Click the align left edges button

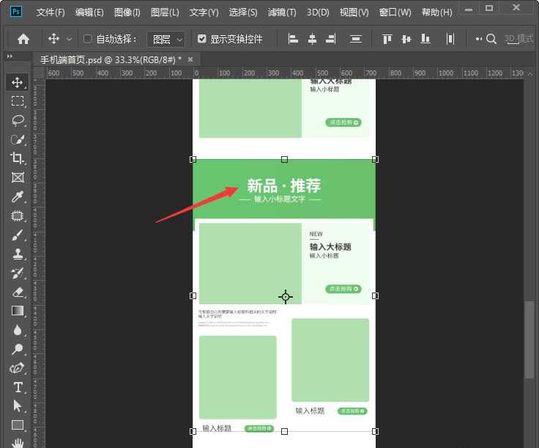pyautogui.click(x=293, y=39)
